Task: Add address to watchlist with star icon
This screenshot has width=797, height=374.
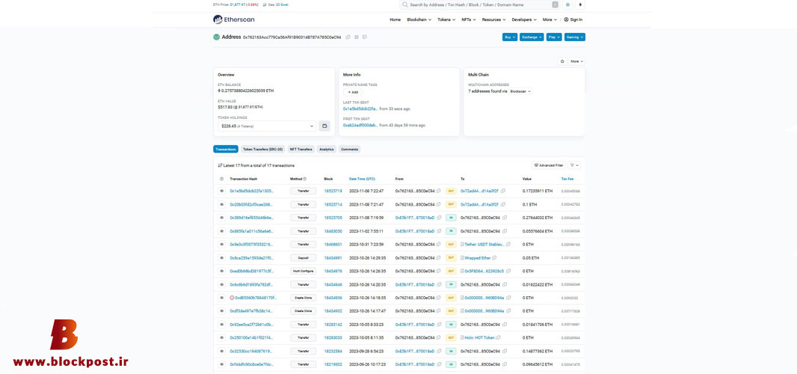Action: [562, 61]
